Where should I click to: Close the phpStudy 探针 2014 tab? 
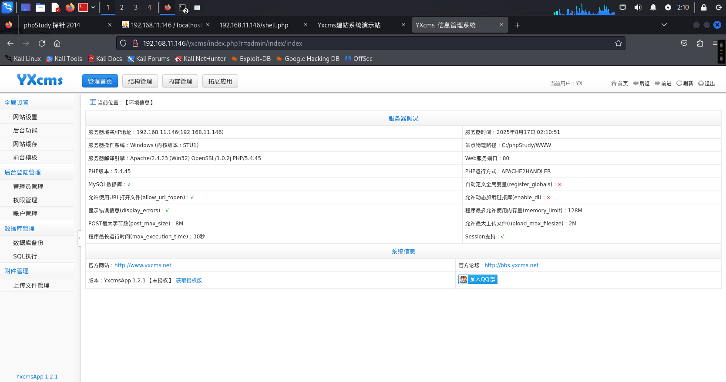[x=110, y=25]
